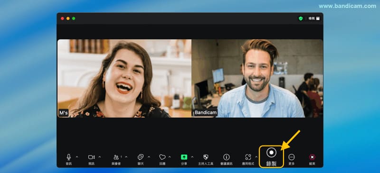Open reactions with the heart icon (回應)
This screenshot has width=380, height=173.
pyautogui.click(x=162, y=157)
